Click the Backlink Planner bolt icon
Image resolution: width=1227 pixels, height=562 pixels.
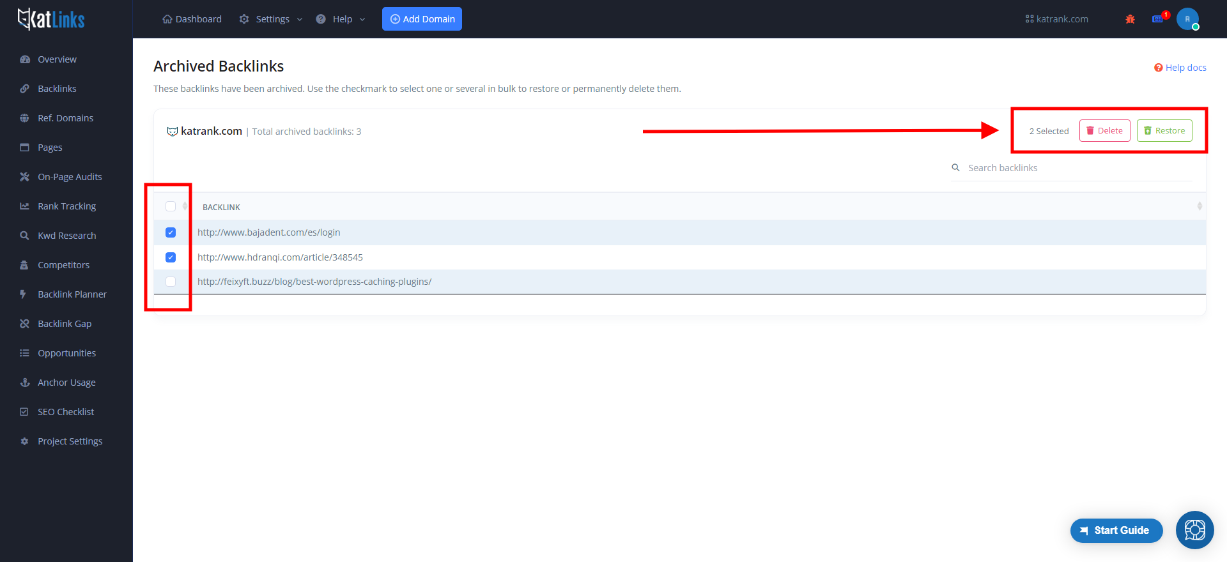pos(24,294)
